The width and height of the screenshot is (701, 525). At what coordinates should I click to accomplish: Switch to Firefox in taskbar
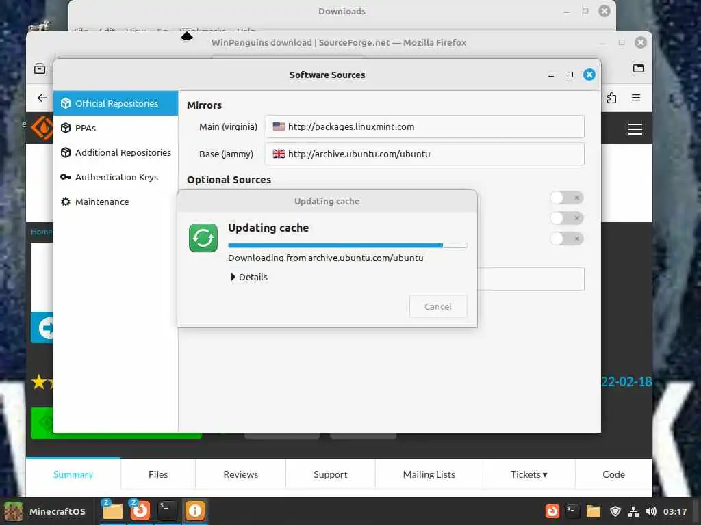click(140, 511)
